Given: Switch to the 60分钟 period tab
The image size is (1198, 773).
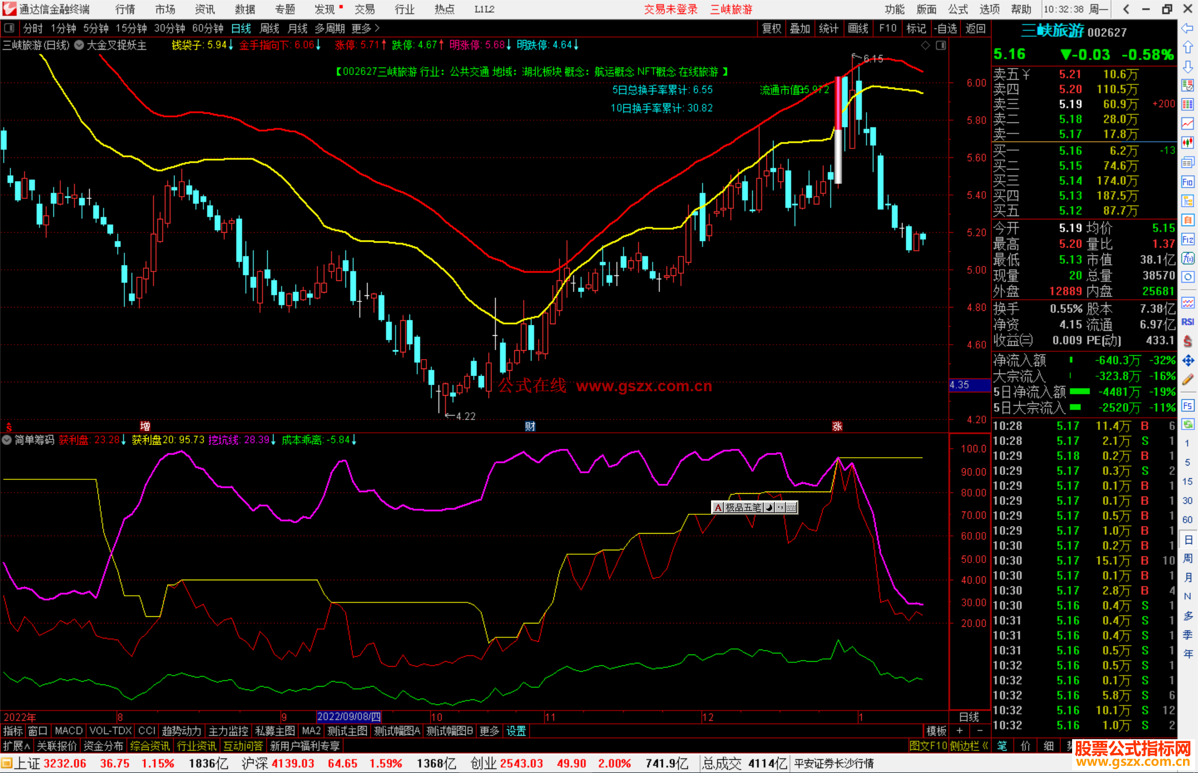Looking at the screenshot, I should [207, 28].
